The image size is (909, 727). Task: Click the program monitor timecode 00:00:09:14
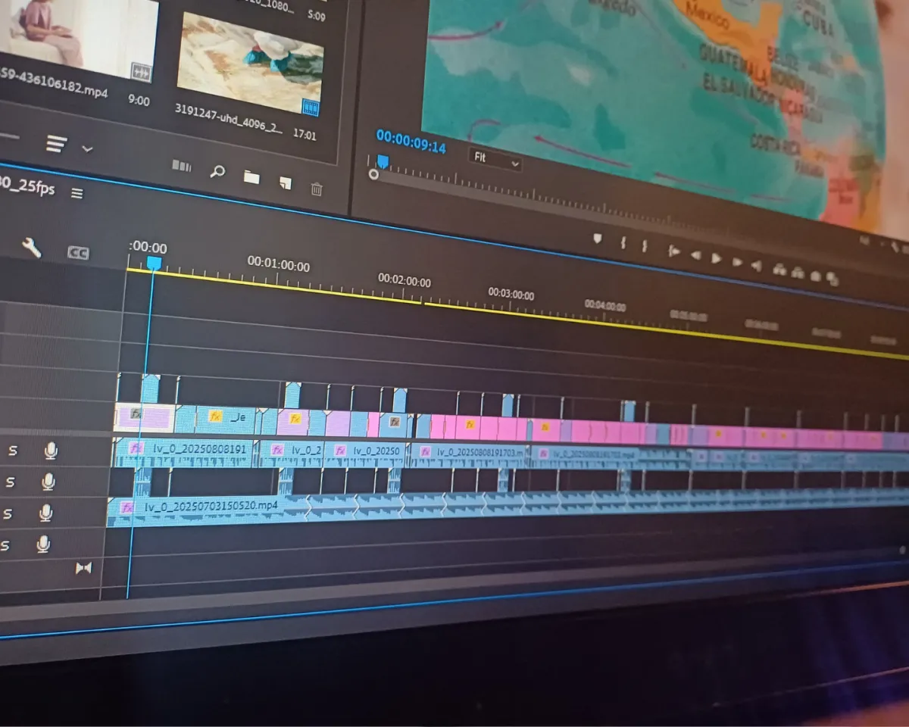pos(411,142)
